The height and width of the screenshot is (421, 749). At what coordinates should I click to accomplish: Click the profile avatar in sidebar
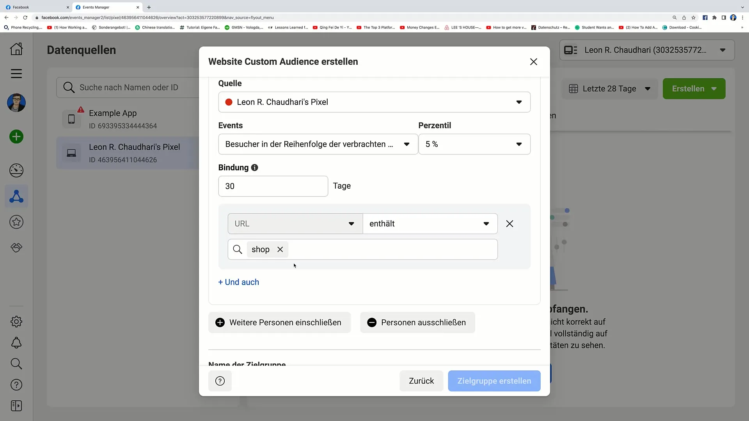coord(16,103)
